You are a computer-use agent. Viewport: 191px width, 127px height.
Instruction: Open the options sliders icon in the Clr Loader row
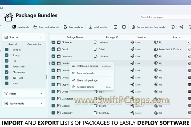coord(189,42)
